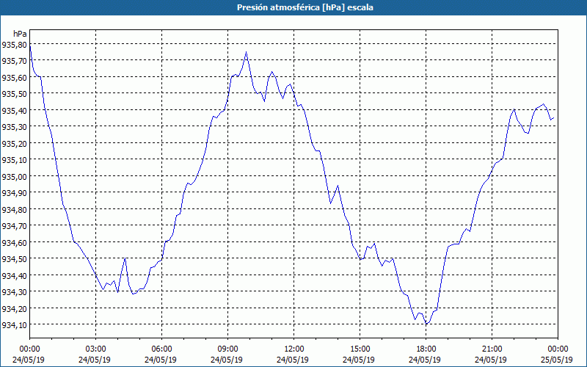587x367 pixels.
Task: Click the 935,00 axis value
Action: [x=14, y=176]
